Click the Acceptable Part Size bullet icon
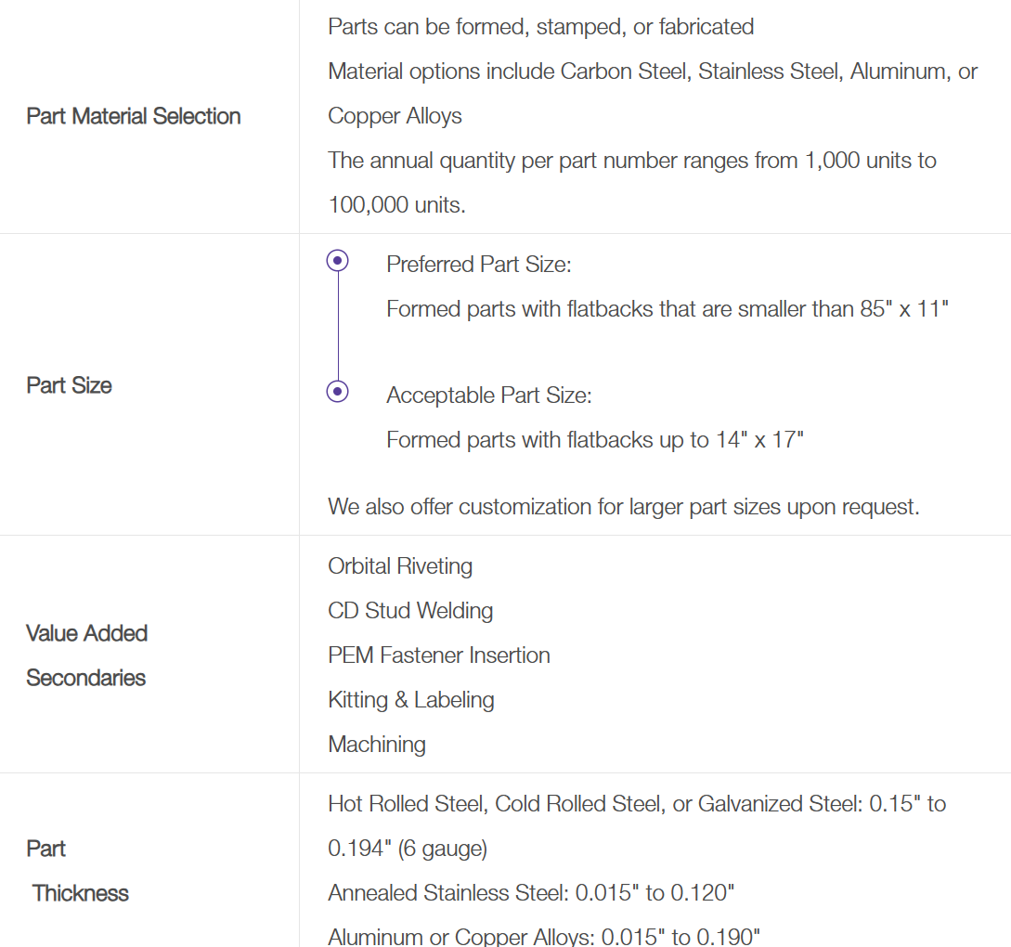Screen dimensions: 1011x947 (338, 392)
